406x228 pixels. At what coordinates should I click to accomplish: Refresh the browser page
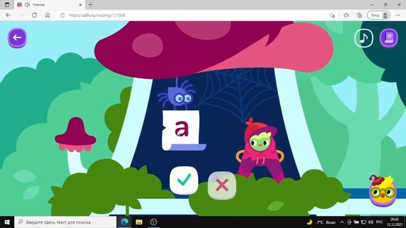tap(34, 15)
